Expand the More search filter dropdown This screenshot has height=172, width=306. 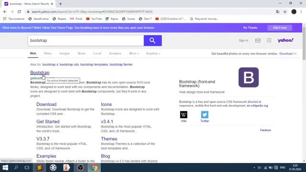coord(134,54)
